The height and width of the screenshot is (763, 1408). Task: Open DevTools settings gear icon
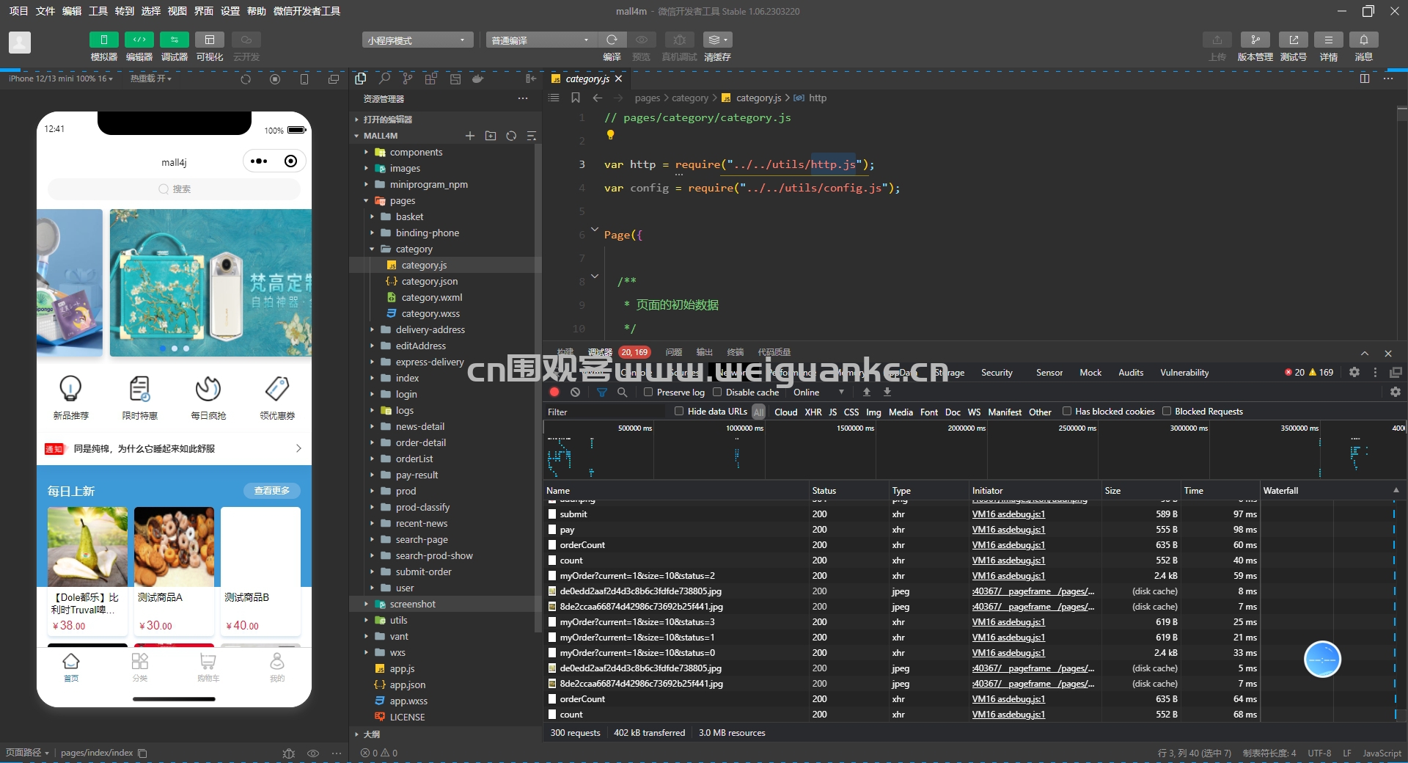click(1354, 373)
